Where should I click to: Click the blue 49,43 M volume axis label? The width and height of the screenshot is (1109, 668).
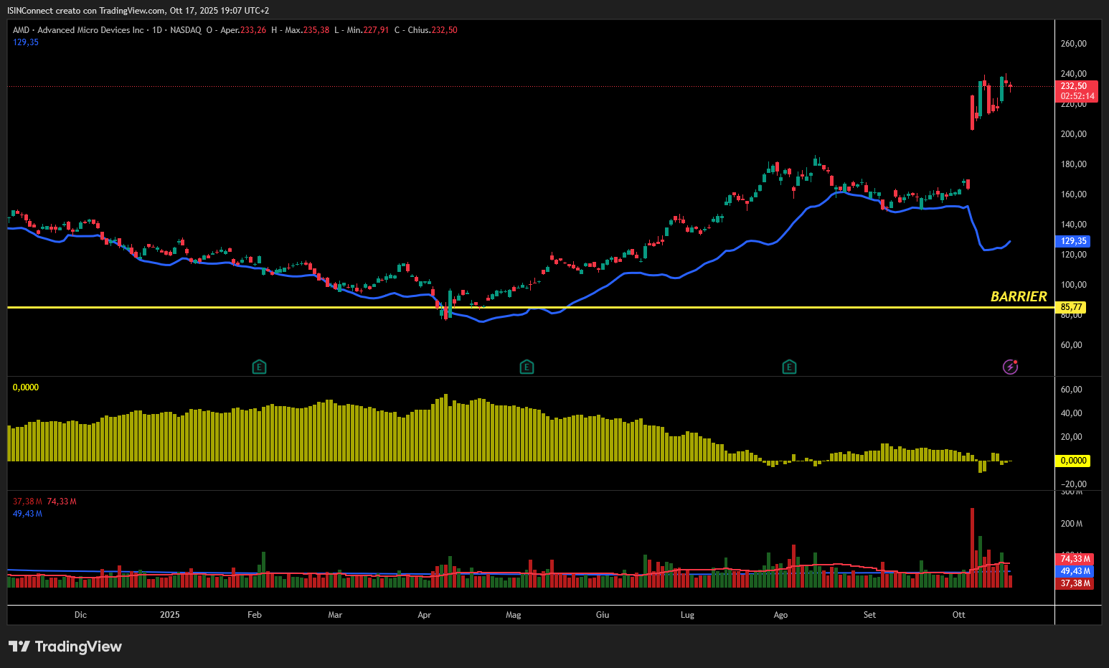pyautogui.click(x=1075, y=571)
